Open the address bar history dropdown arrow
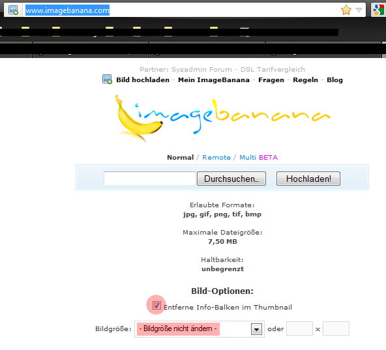Image resolution: width=386 pixels, height=350 pixels. click(359, 10)
